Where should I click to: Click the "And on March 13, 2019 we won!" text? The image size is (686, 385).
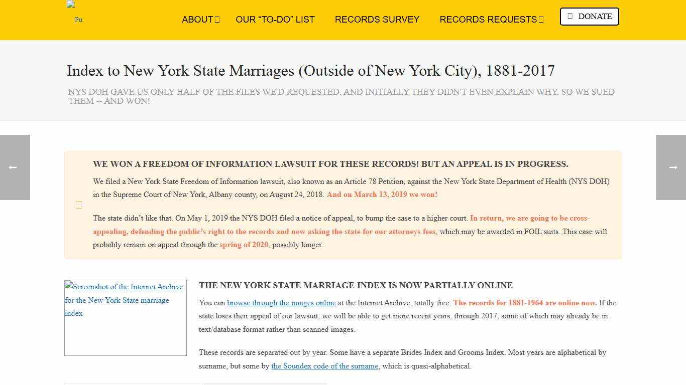pyautogui.click(x=382, y=195)
